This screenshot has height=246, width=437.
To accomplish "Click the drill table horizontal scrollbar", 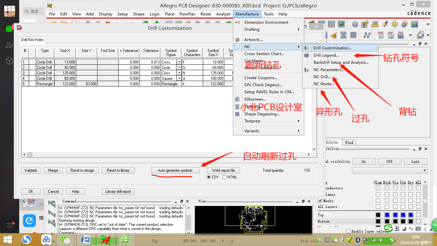I will click(x=166, y=155).
